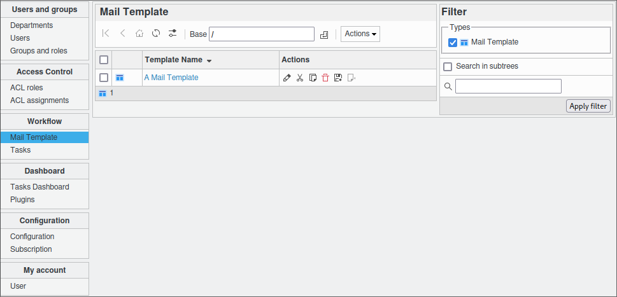The height and width of the screenshot is (297, 617).
Task: Go to home base via the house icon
Action: (x=139, y=34)
